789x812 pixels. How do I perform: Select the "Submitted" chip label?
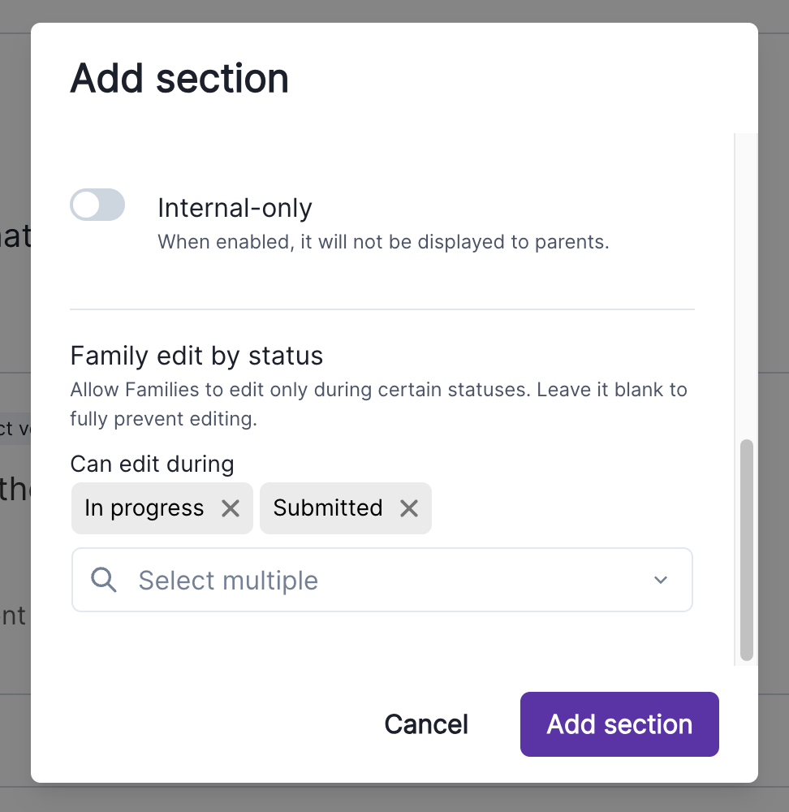click(x=328, y=508)
